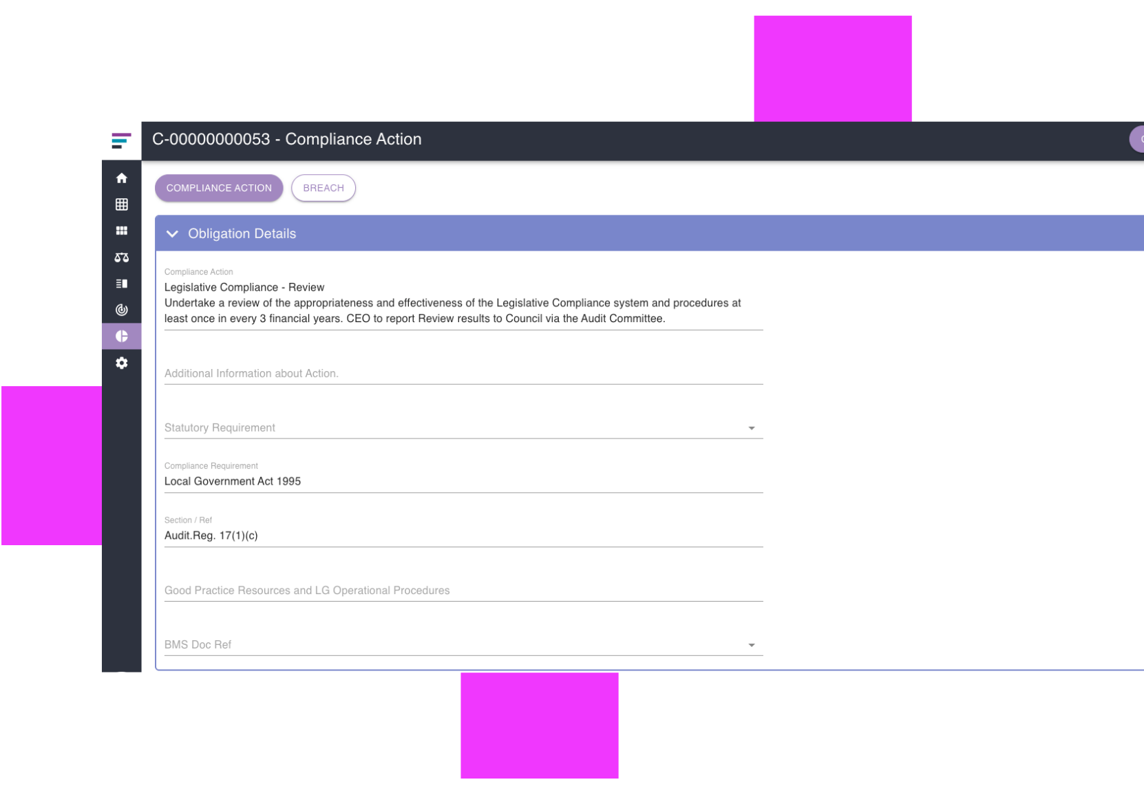Open the balance scales icon
Screen dimensions: 1144x804
pyautogui.click(x=122, y=257)
